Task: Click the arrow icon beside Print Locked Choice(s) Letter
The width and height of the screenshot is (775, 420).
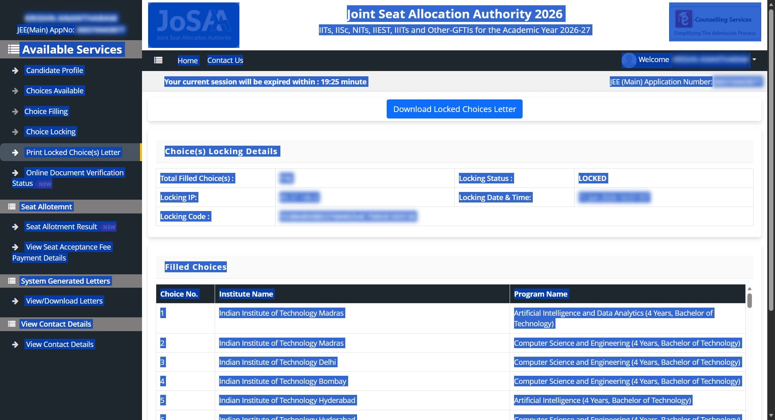Action: tap(15, 153)
